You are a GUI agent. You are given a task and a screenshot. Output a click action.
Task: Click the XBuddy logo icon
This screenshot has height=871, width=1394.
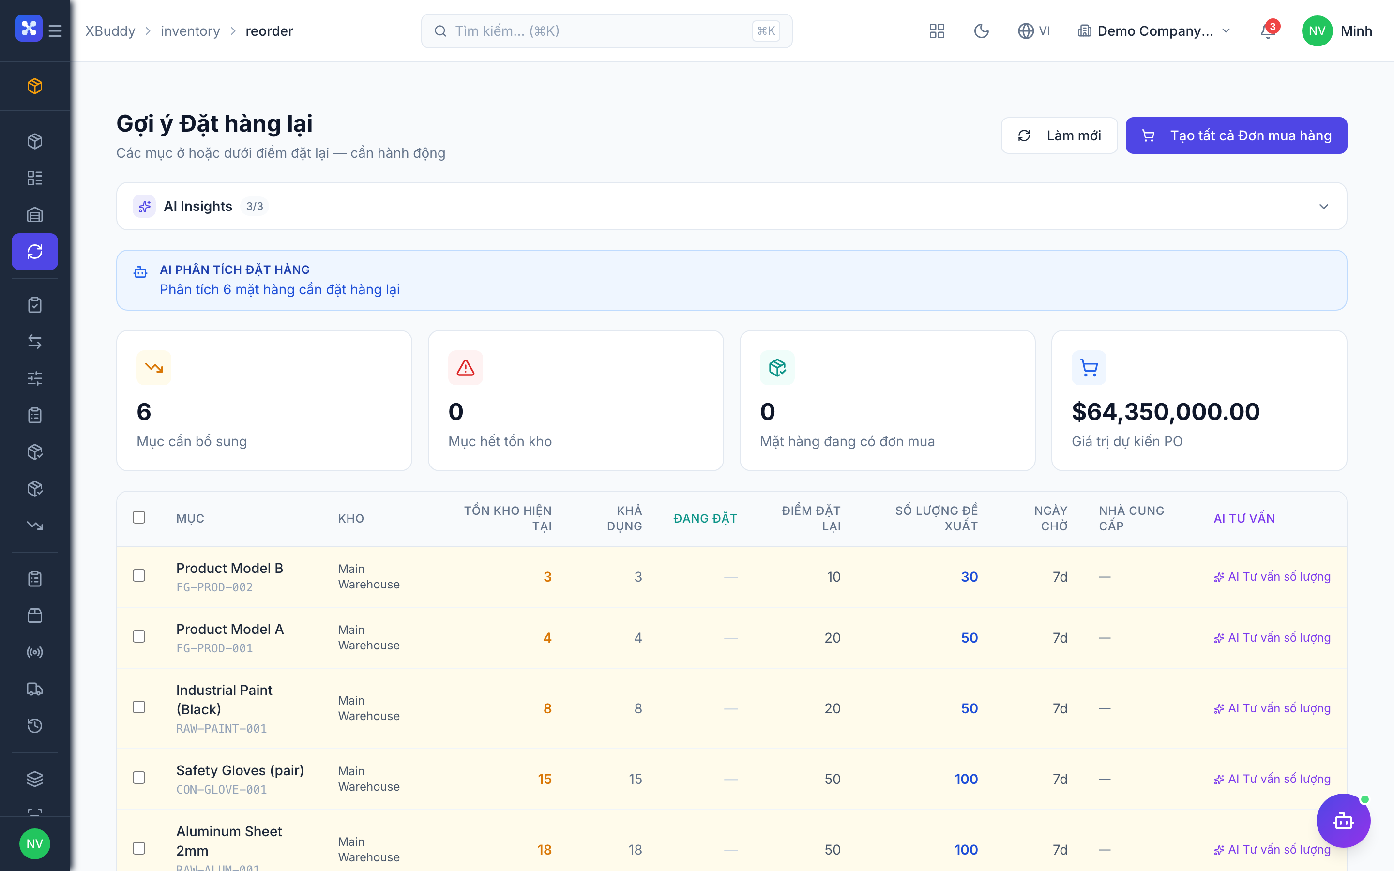point(29,28)
